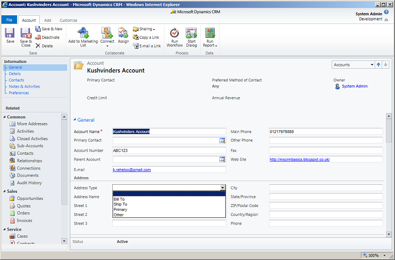
Task: Click the previous record up arrow
Action: [378, 65]
